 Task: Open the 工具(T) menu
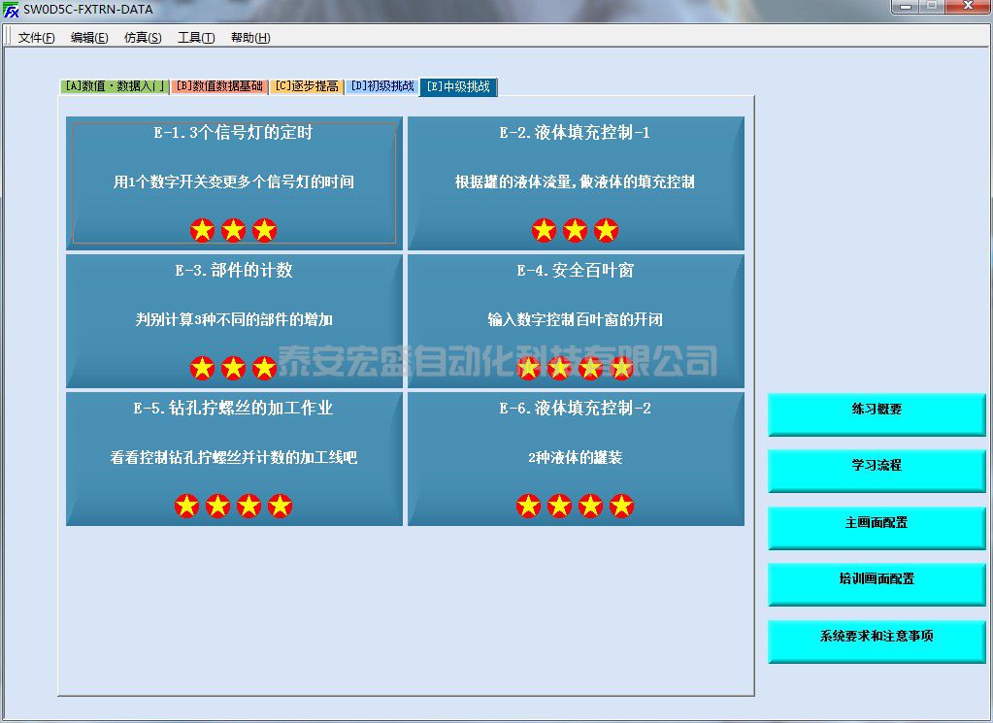click(196, 38)
